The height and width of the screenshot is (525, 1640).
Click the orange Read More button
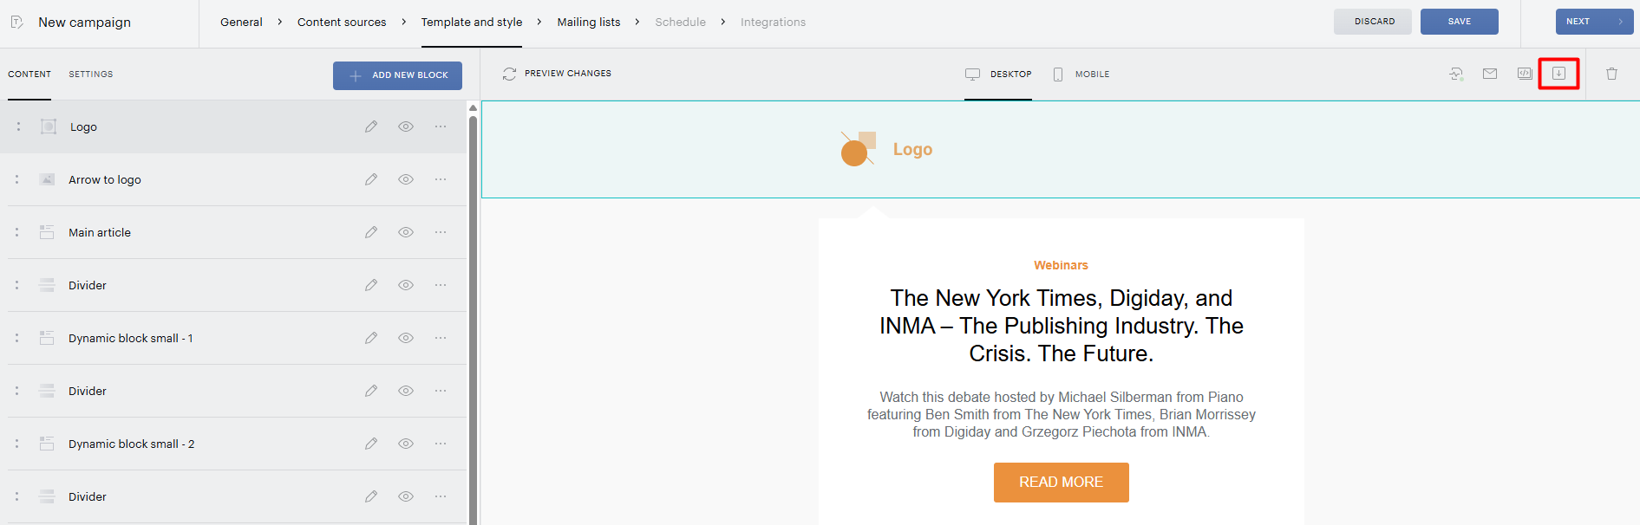(1061, 483)
